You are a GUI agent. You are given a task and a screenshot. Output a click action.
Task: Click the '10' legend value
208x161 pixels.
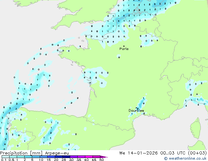pos(41,160)
